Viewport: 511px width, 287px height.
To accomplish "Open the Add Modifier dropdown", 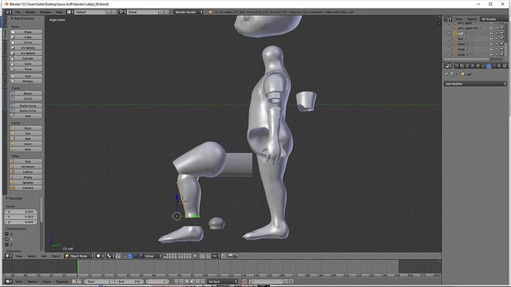I will pos(475,84).
